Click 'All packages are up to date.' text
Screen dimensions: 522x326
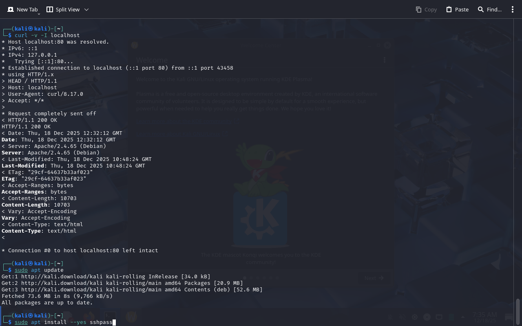(47, 303)
